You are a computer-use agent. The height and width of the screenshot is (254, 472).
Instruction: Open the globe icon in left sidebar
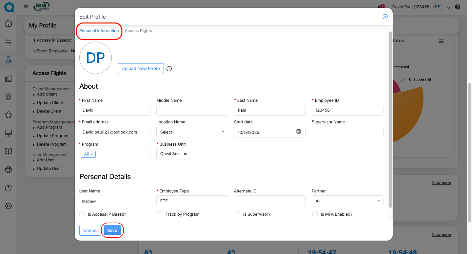pyautogui.click(x=9, y=170)
